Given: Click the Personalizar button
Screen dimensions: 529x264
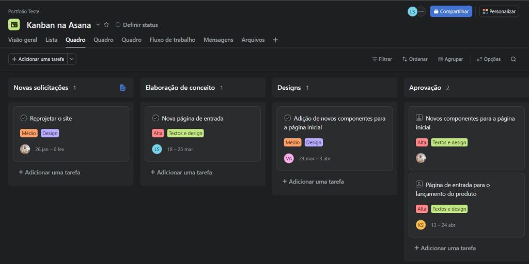Looking at the screenshot, I should [x=499, y=11].
